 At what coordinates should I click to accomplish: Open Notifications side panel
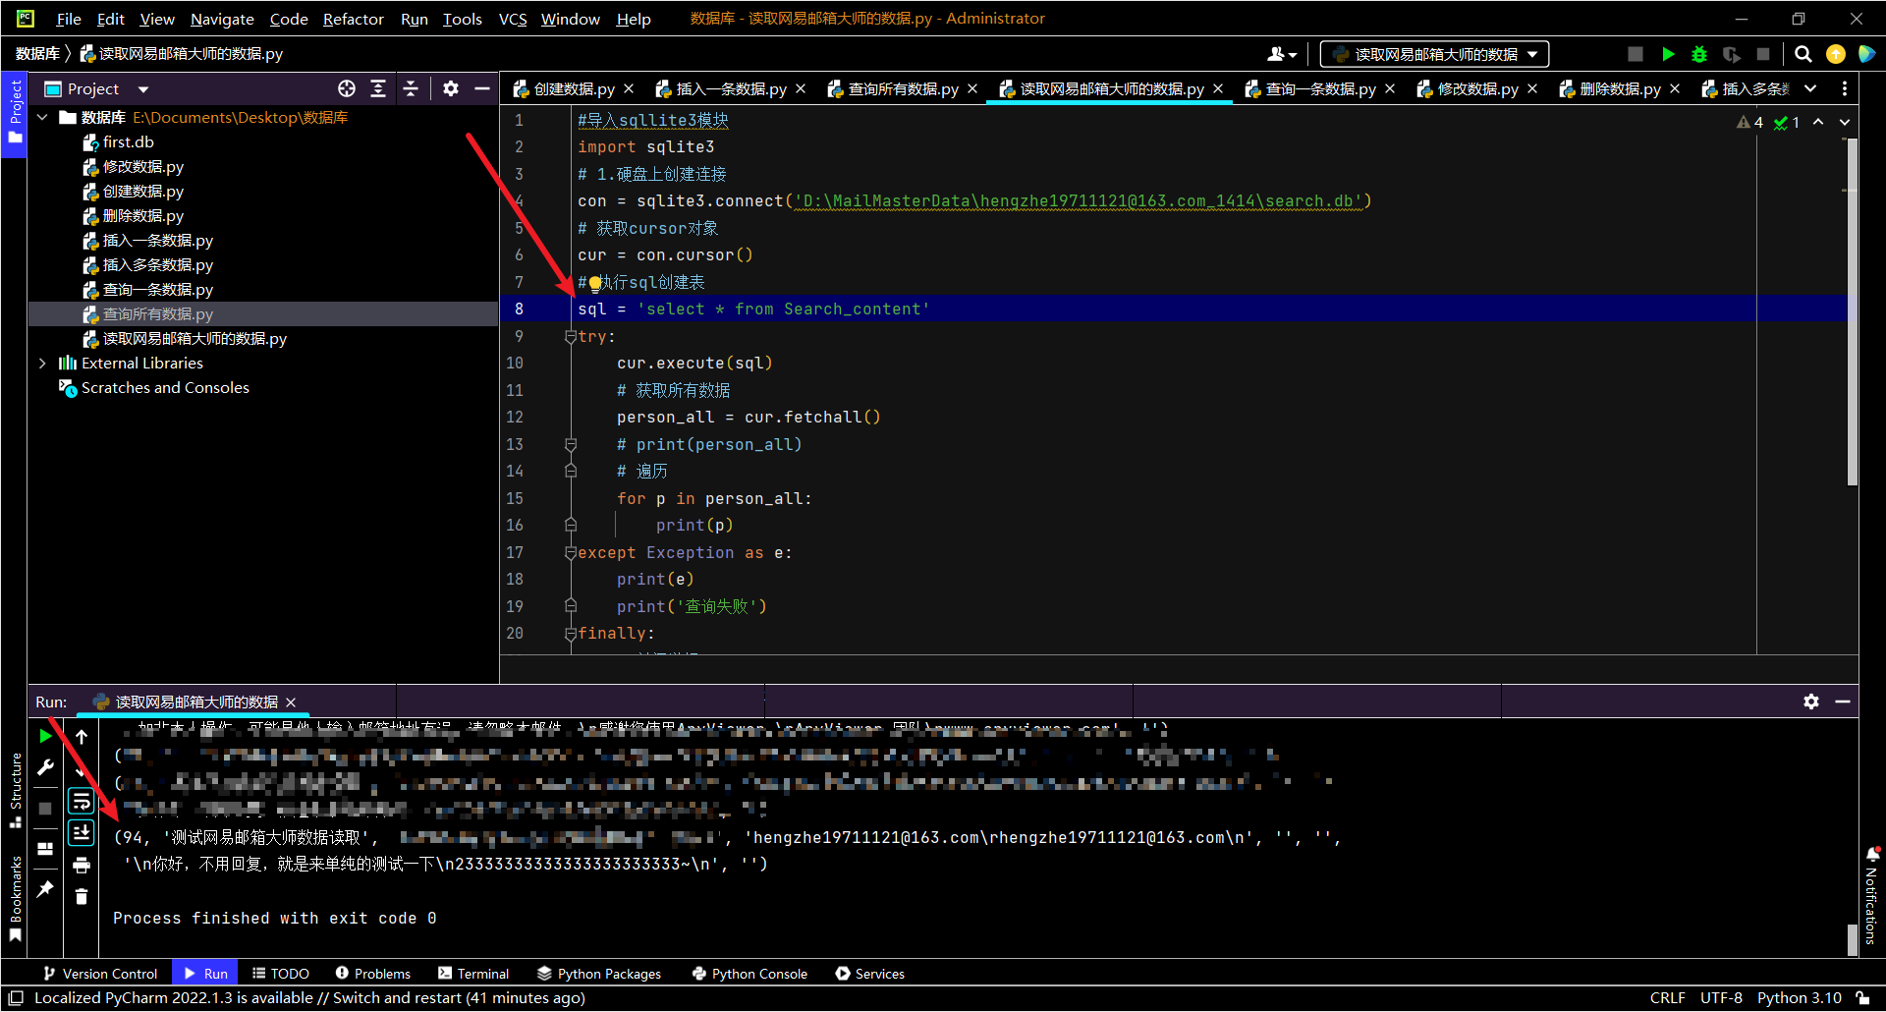tap(1871, 896)
